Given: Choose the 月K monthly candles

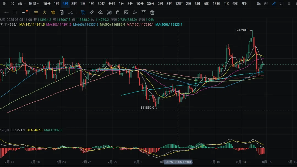Looking at the screenshot, I should pyautogui.click(x=226, y=4).
